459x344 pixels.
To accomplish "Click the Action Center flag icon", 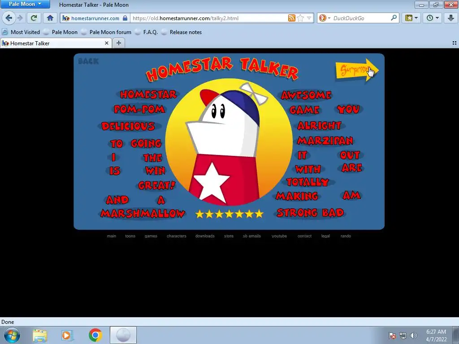I will tap(392, 335).
